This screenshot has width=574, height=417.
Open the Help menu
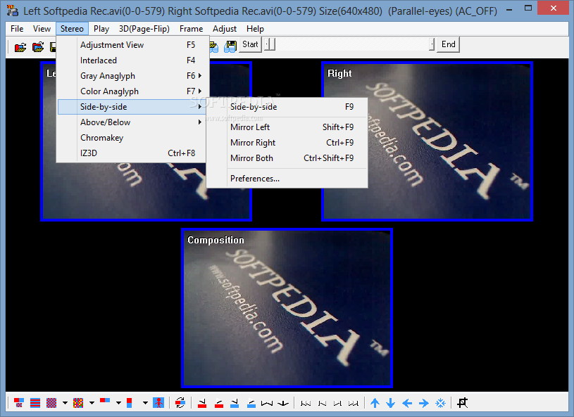pos(255,29)
